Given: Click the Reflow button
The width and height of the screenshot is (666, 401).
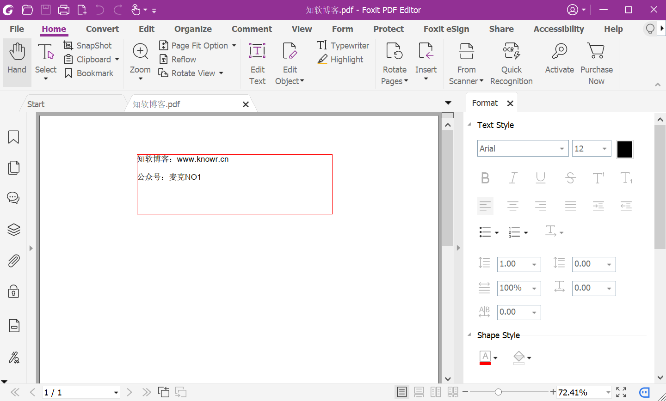Looking at the screenshot, I should click(x=178, y=59).
